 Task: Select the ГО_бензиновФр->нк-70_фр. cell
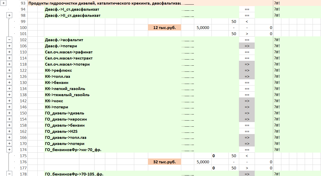73,150
